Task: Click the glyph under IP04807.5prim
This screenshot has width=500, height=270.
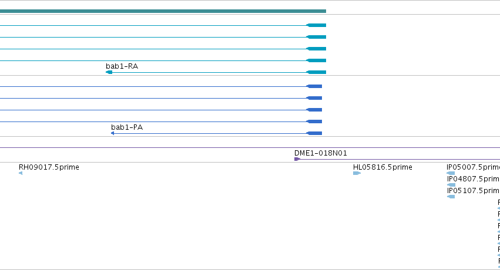Action: click(451, 185)
